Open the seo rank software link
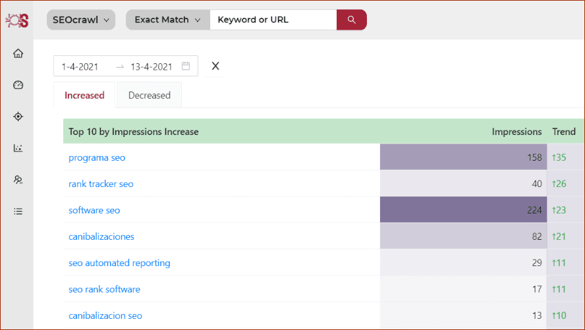 (x=105, y=289)
